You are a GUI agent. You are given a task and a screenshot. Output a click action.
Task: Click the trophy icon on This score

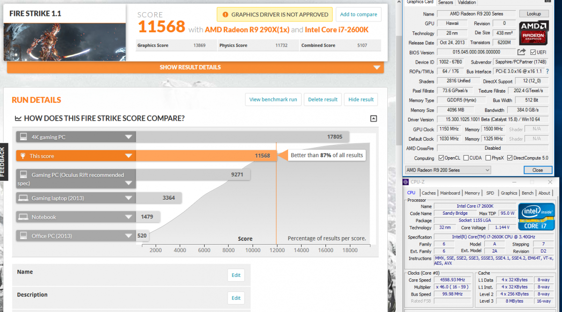click(23, 156)
